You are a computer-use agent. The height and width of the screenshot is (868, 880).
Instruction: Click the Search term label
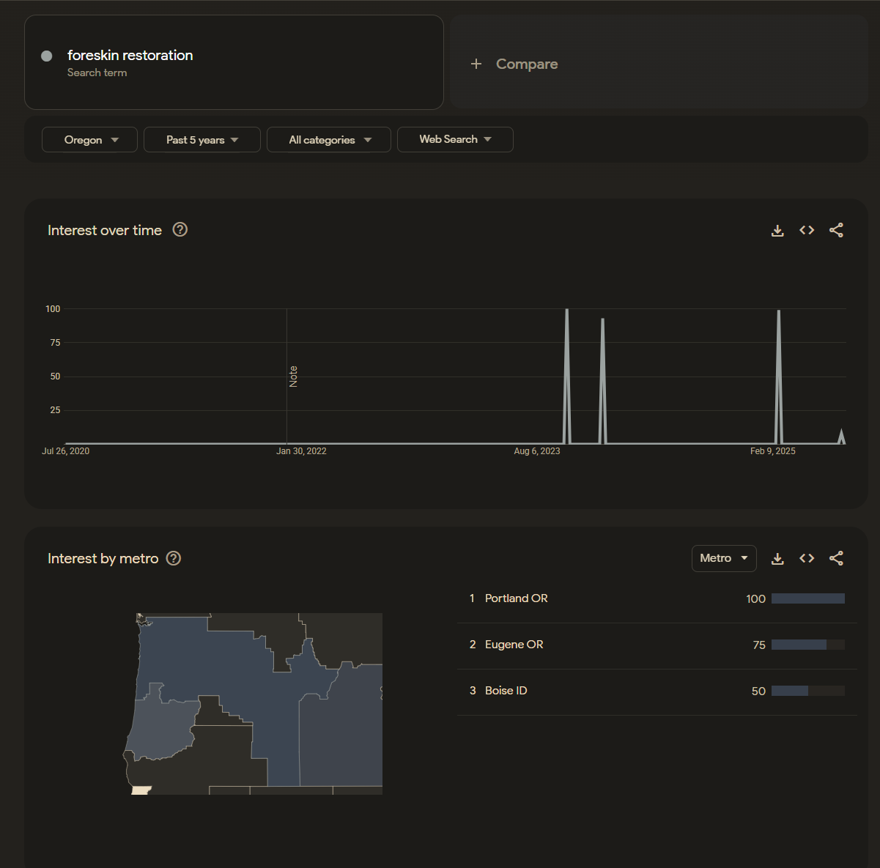[x=97, y=73]
